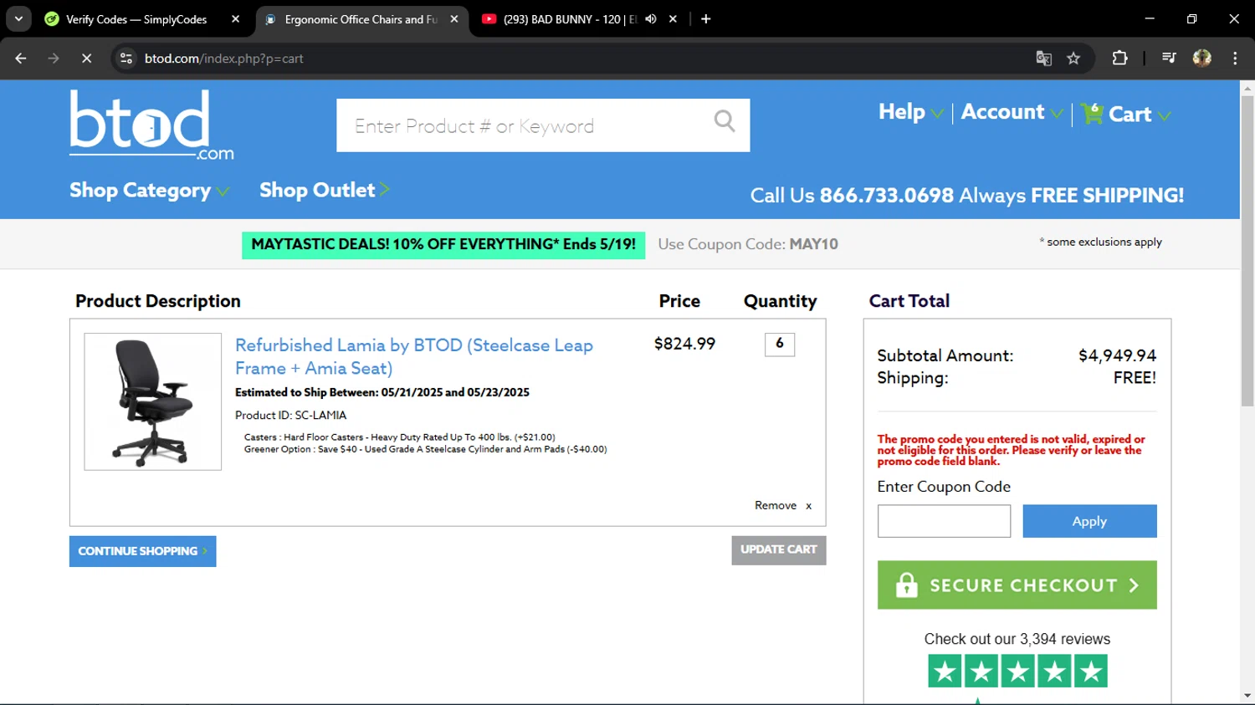Viewport: 1255px width, 705px height.
Task: Apply the coupon code
Action: (1089, 521)
